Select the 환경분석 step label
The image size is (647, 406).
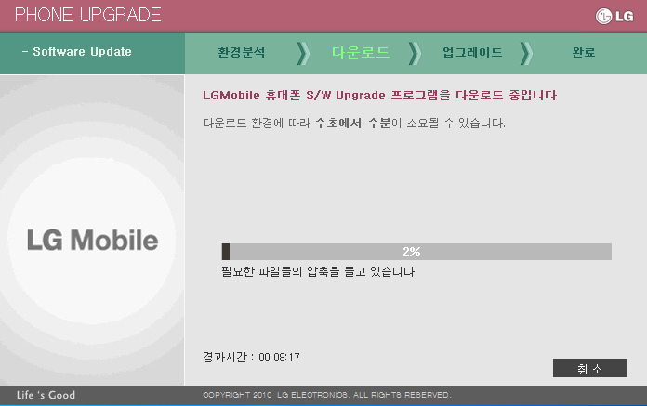coord(242,52)
